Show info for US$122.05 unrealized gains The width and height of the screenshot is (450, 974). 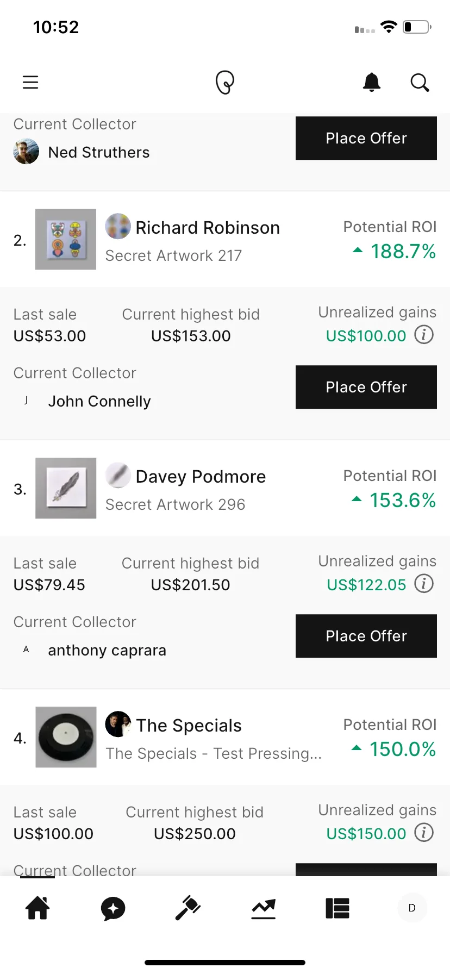pos(424,584)
